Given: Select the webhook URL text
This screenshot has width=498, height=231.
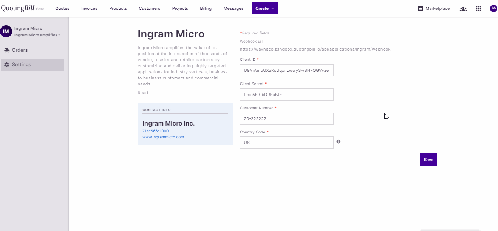Looking at the screenshot, I should [x=315, y=49].
